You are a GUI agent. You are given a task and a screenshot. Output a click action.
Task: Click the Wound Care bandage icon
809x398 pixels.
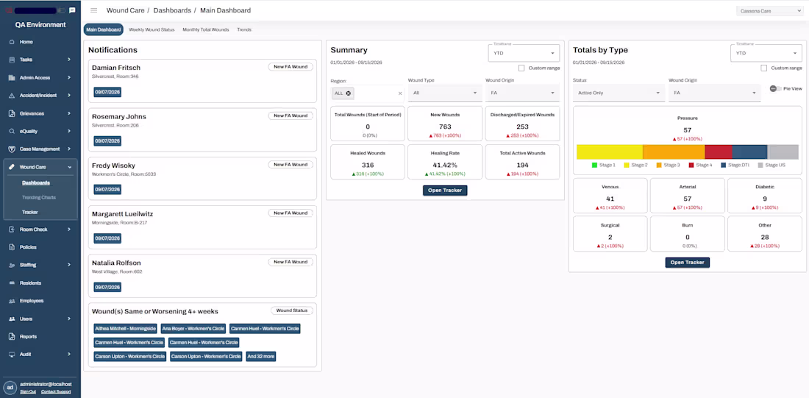12,167
